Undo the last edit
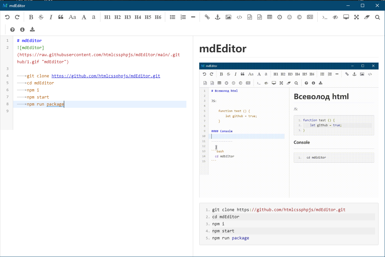The image size is (385, 257). point(7,17)
